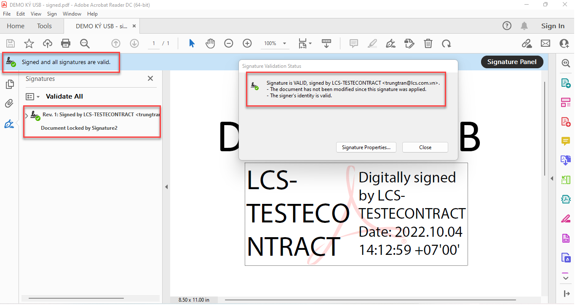Viewport: 575px width, 305px height.
Task: Share a link to this file
Action: click(527, 43)
